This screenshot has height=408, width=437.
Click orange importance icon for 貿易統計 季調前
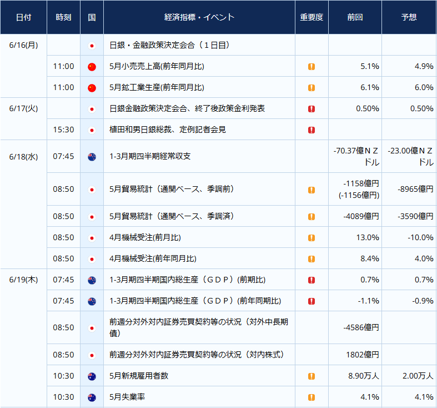[x=312, y=190]
